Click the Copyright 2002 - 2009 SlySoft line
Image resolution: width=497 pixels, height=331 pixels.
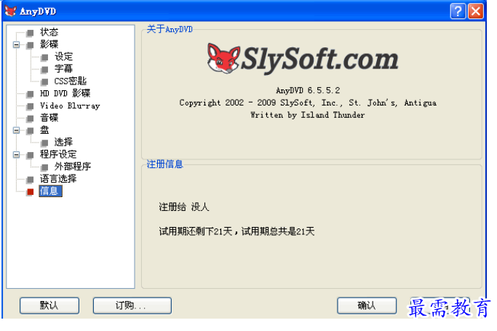pos(308,103)
